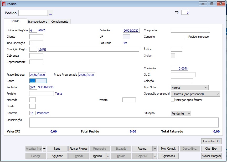The width and height of the screenshot is (227, 162).
Task: Click the highlighted Conta field
Action: 38,81
